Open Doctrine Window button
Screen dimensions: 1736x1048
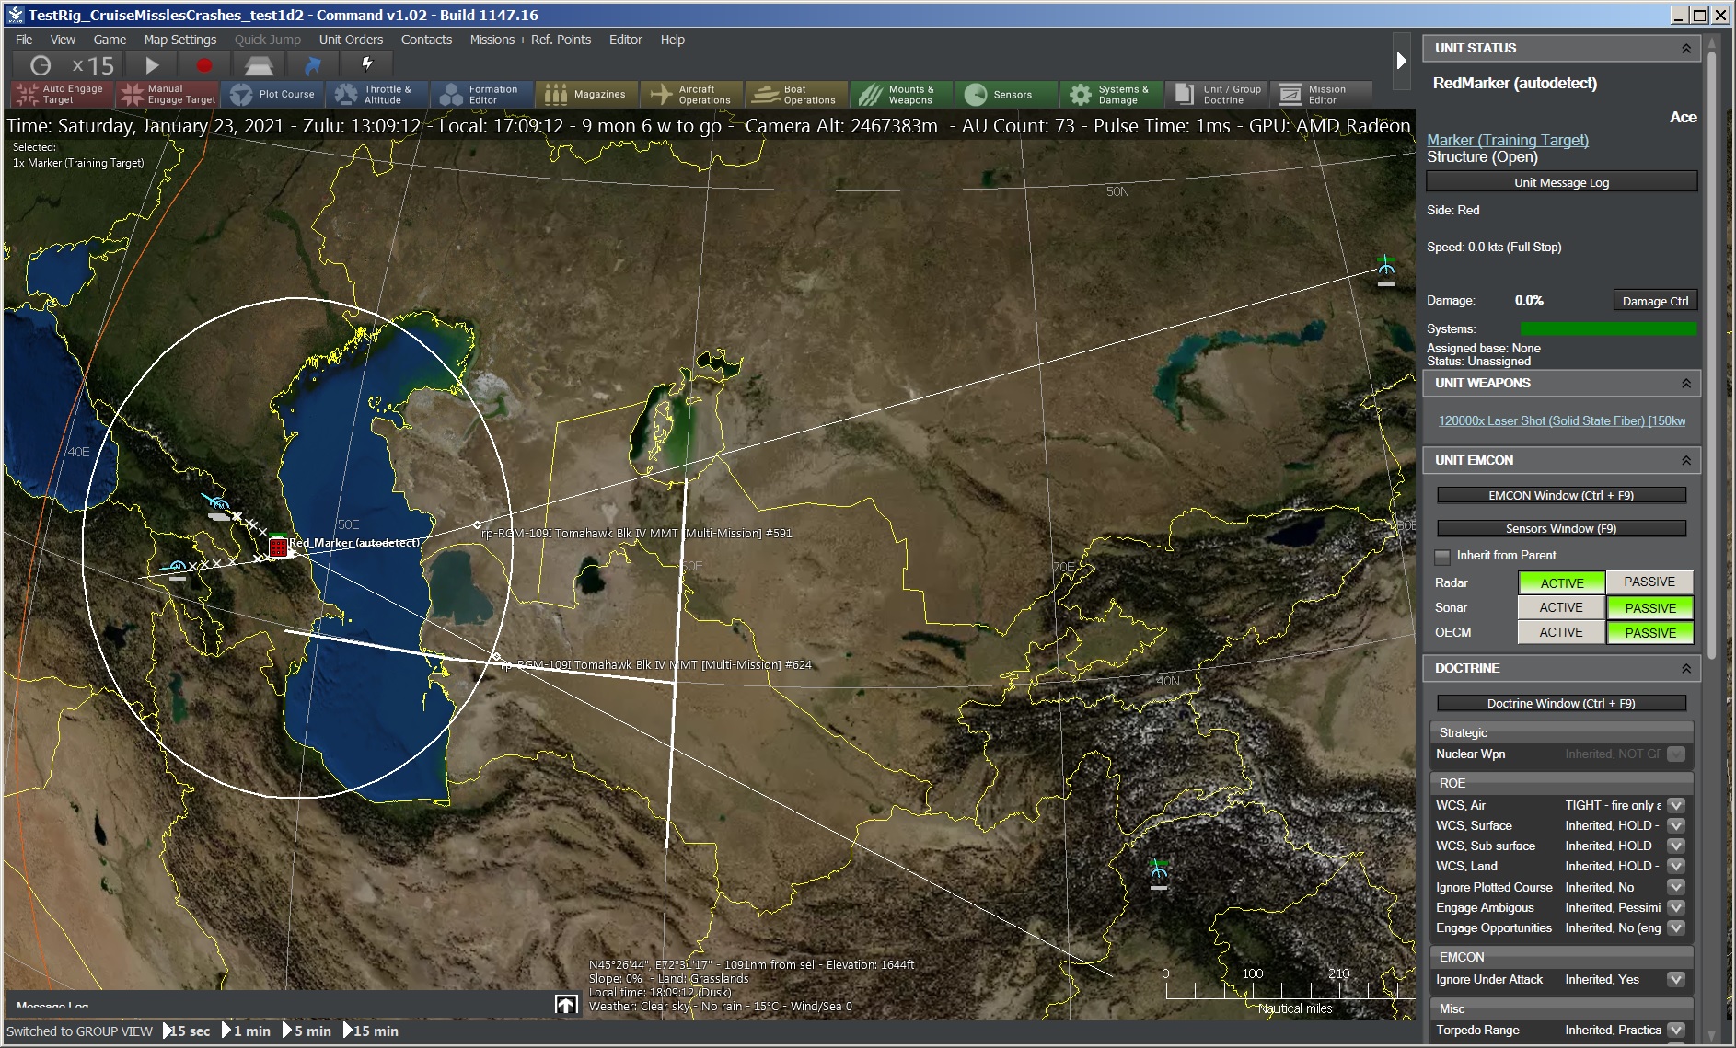(1561, 703)
